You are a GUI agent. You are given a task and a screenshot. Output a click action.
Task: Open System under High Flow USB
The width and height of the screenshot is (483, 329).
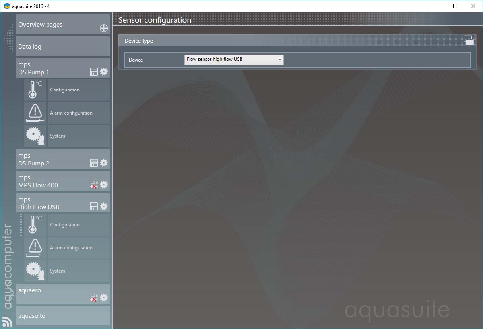(x=79, y=271)
